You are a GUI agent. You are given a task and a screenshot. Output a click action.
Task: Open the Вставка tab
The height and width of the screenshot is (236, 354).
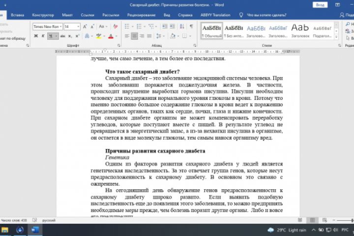coord(17,15)
